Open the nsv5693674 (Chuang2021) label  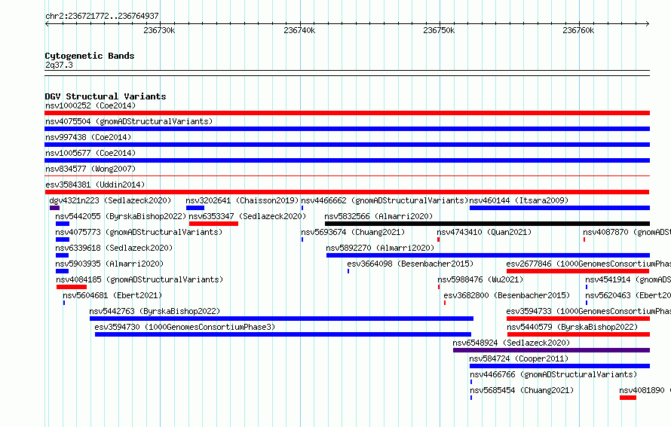(x=353, y=232)
